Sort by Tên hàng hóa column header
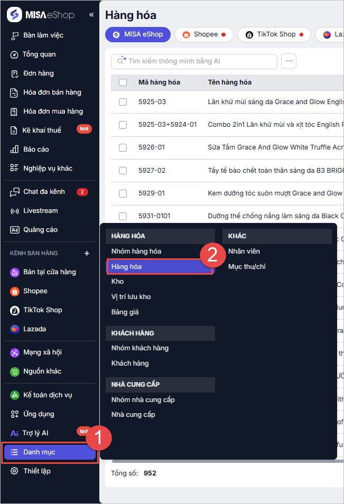The image size is (344, 504). pyautogui.click(x=229, y=82)
